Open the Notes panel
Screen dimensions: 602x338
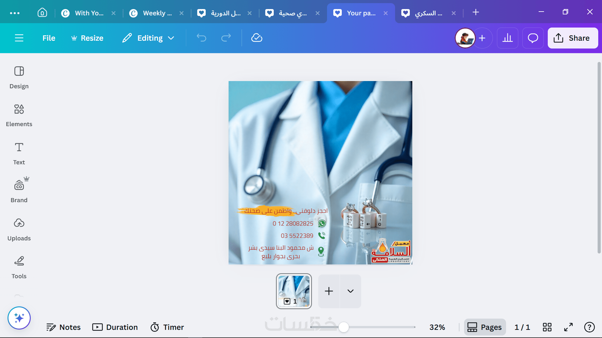pos(63,327)
